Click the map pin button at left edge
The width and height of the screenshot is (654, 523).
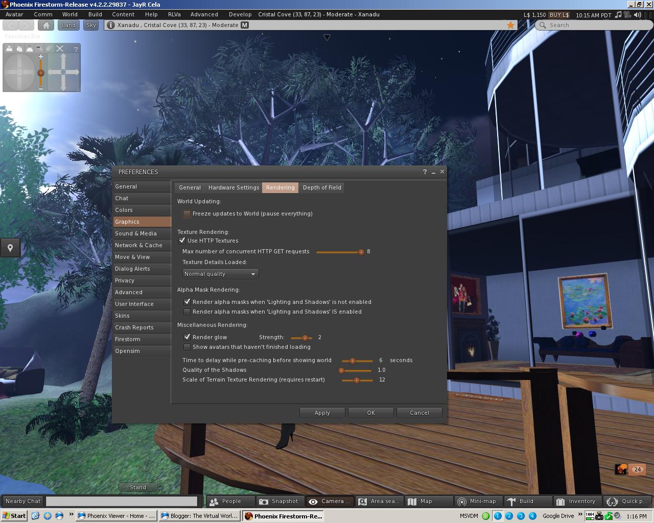pyautogui.click(x=10, y=248)
